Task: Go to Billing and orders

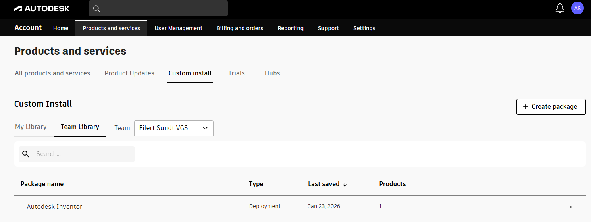Action: [240, 28]
